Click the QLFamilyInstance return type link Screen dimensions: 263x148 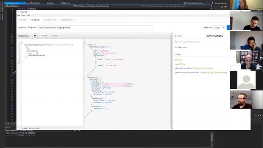pyautogui.click(x=219, y=72)
